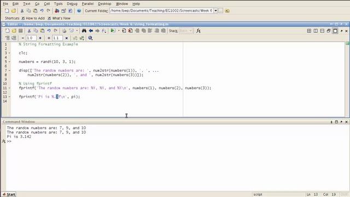Click 'Pi is 3.142' output line
The height and width of the screenshot is (197, 350).
pos(19,137)
